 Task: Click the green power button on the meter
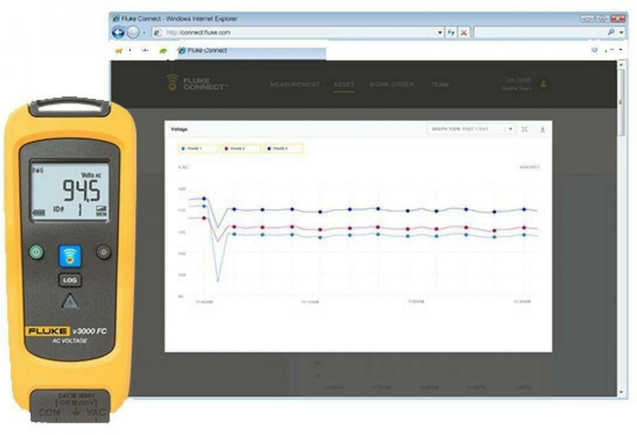37,252
